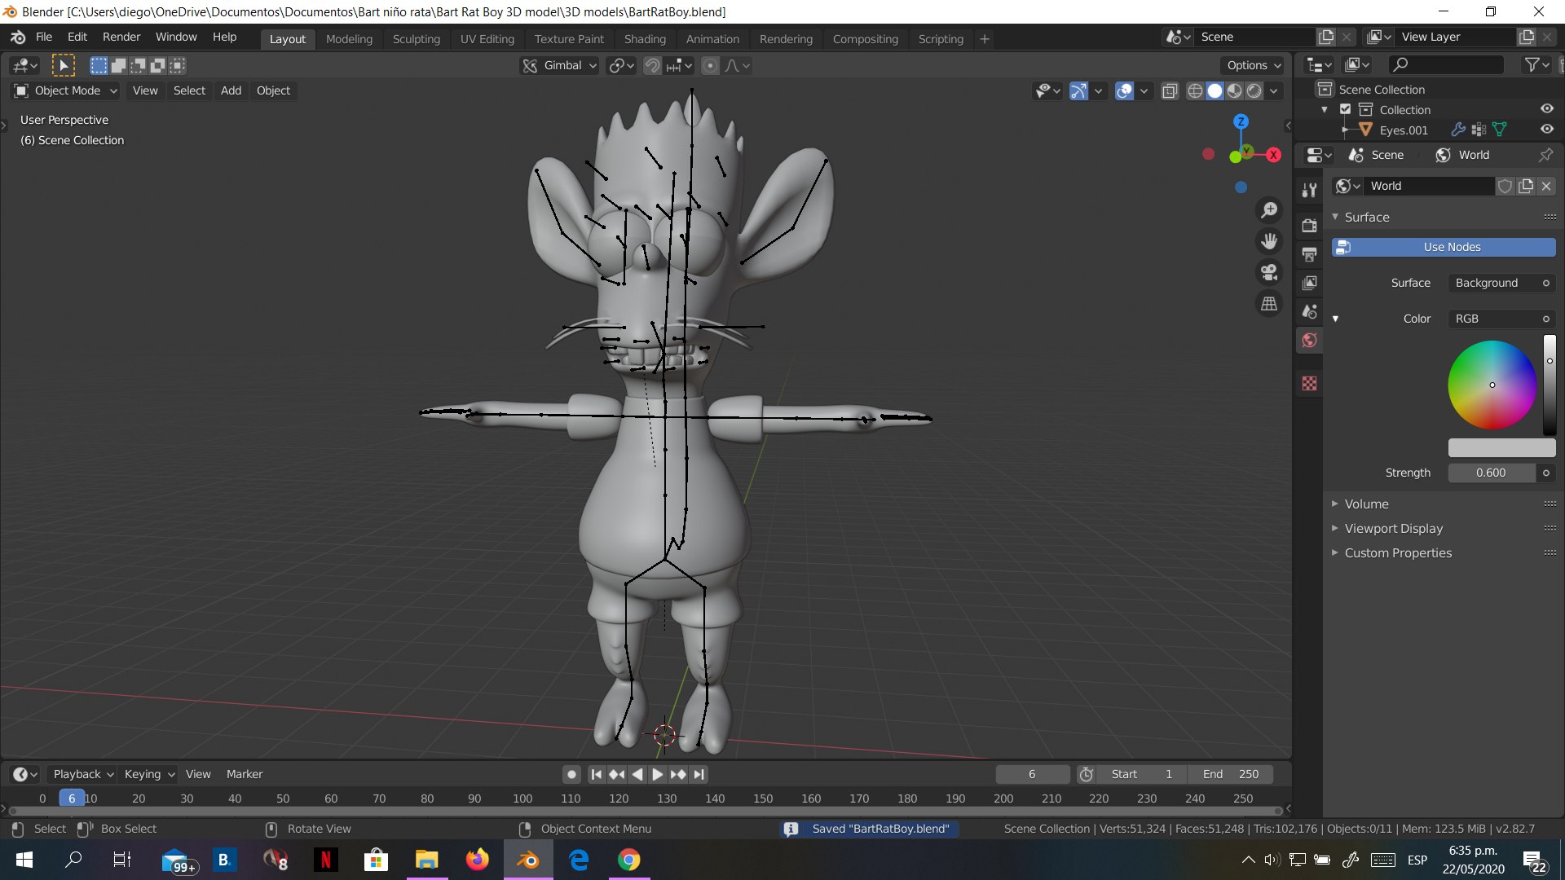Click the World color wheel
Viewport: 1565px width, 880px height.
[x=1492, y=385]
